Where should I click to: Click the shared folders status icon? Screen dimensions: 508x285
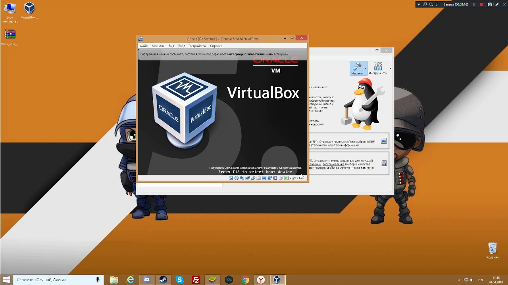[x=259, y=178]
